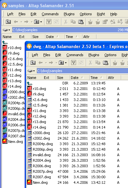Open Plugins menu in dwg window
This screenshot has height=188, width=128.
[94, 55]
